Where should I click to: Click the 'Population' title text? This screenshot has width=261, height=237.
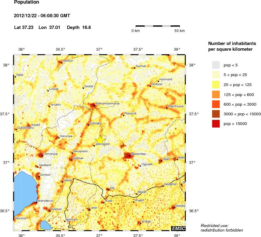pyautogui.click(x=27, y=2)
